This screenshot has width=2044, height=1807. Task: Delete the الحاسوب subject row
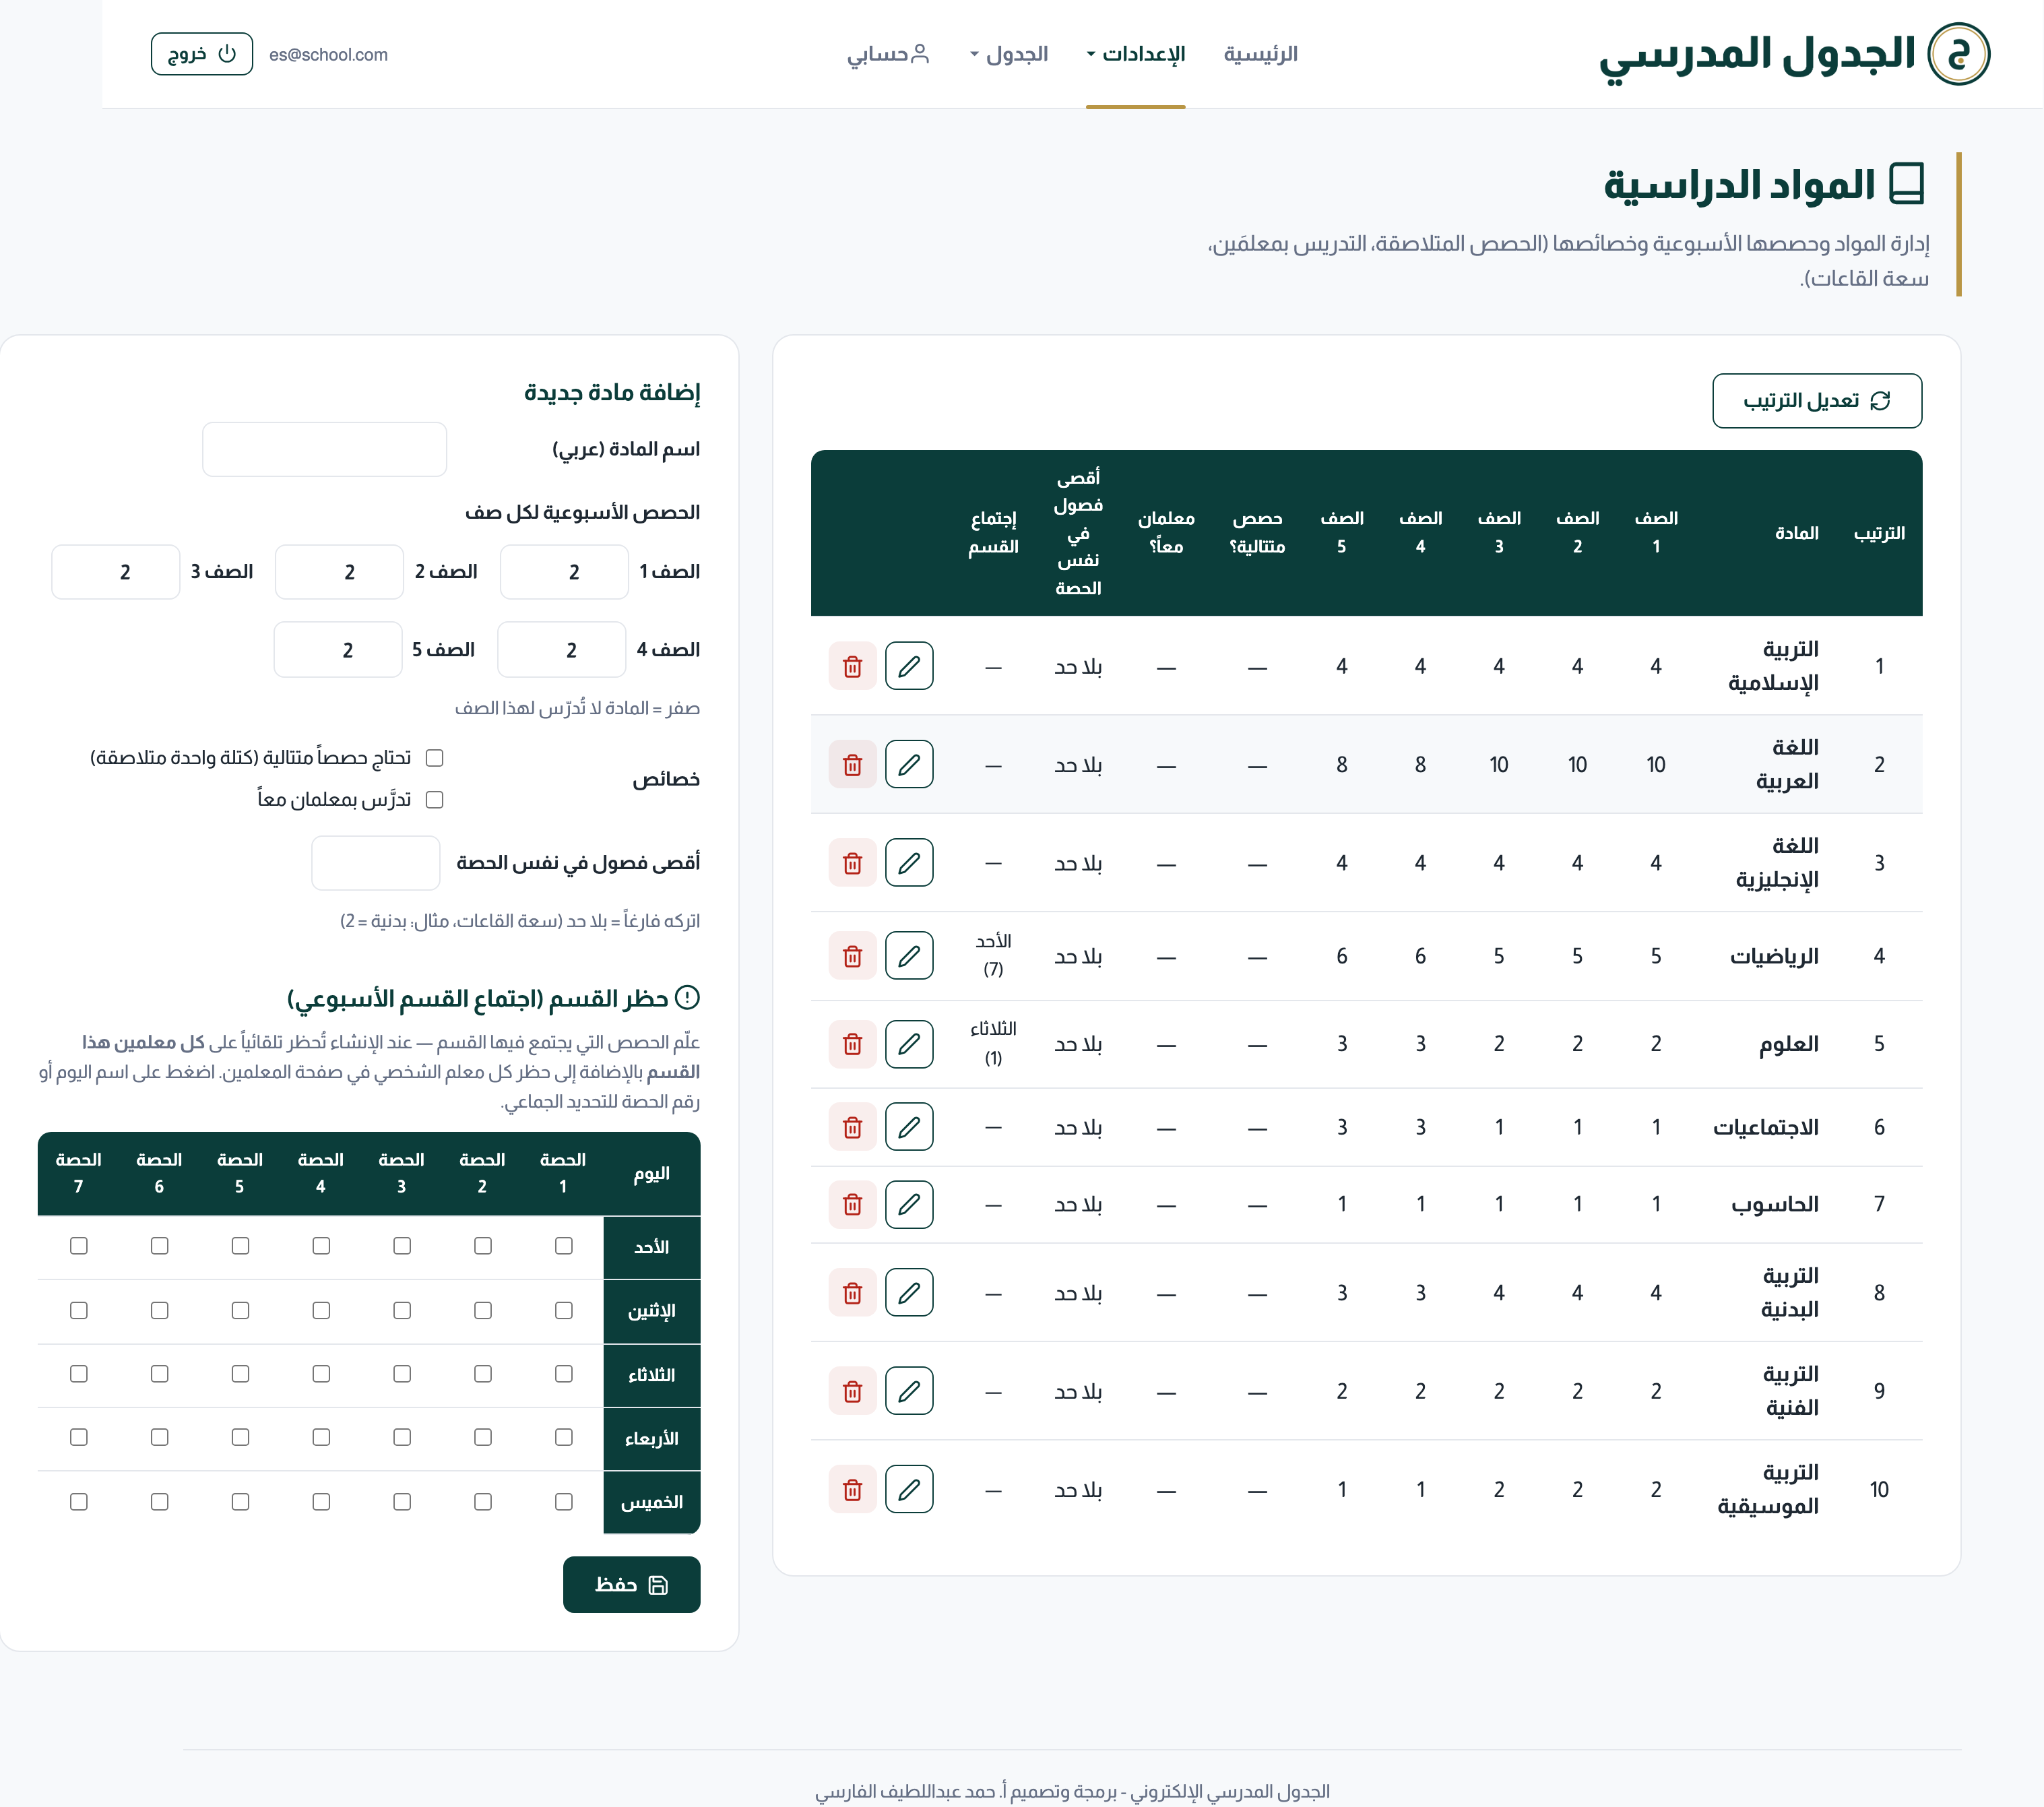coord(853,1204)
